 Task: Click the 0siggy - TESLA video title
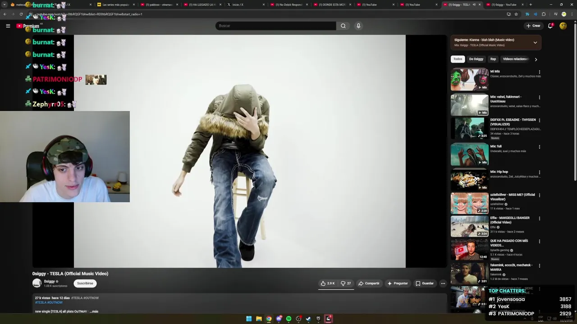pos(70,274)
